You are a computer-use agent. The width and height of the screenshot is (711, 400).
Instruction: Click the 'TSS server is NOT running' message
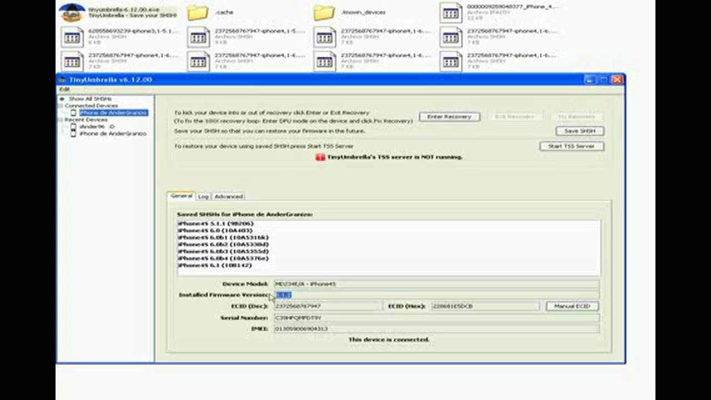(x=394, y=157)
